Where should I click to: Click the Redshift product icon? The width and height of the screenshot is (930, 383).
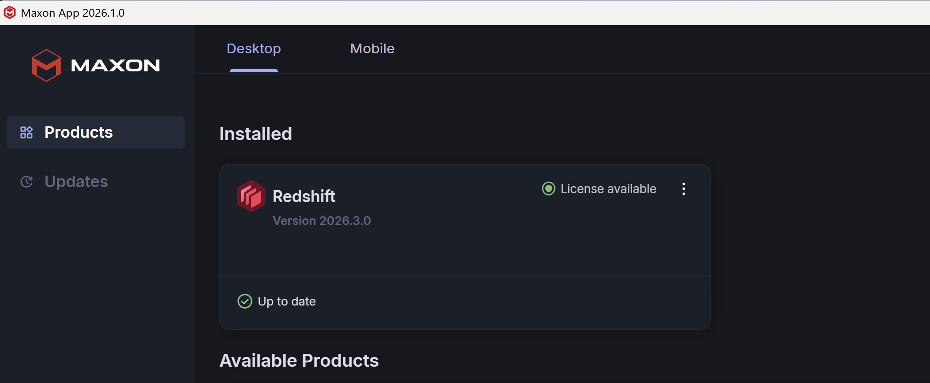[251, 196]
